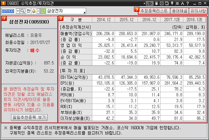Click the EPS(원) row label
209x140 pixels.
coord(76,83)
